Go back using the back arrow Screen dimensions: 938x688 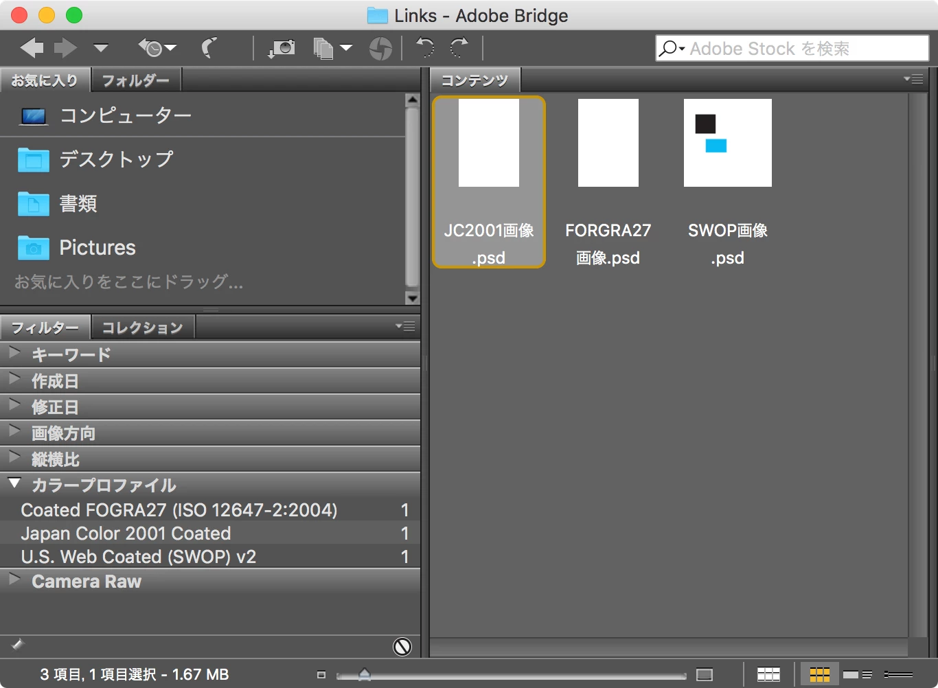pyautogui.click(x=32, y=48)
